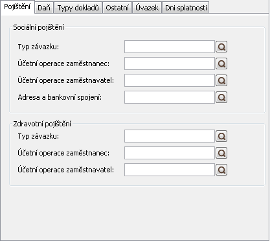Click the Adresa a bankovní spojení field
The image size is (270, 241).
[170, 97]
